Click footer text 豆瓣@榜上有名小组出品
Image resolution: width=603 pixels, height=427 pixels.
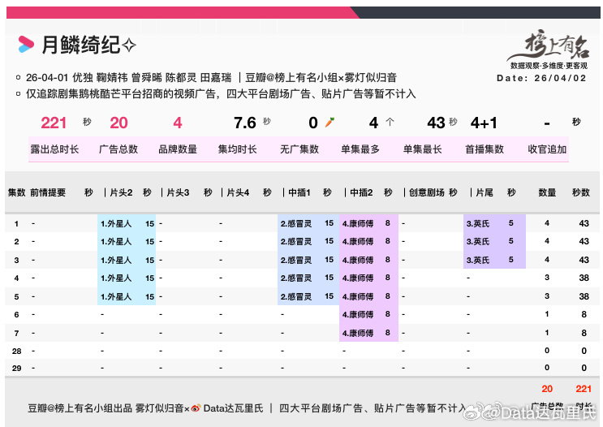tap(80, 408)
